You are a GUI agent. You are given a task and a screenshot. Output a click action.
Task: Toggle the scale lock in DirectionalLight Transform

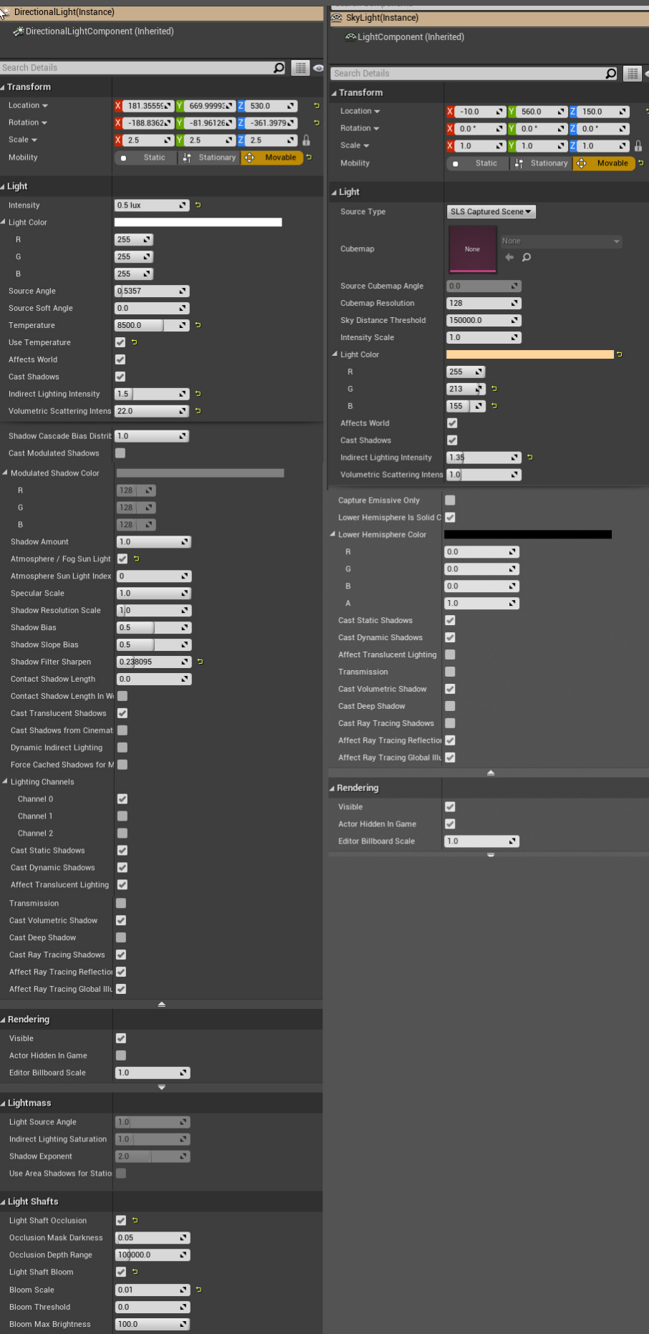(x=307, y=140)
